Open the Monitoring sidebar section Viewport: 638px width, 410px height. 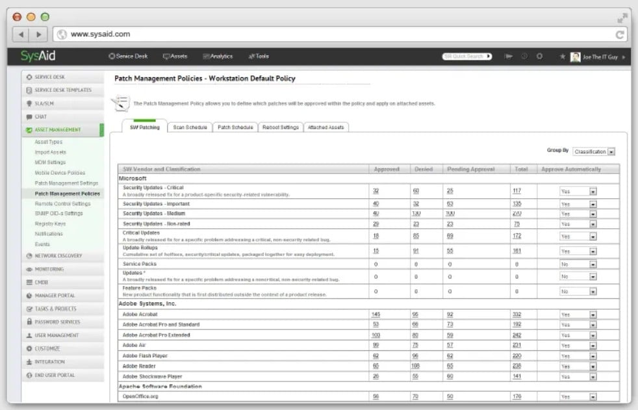pos(62,269)
